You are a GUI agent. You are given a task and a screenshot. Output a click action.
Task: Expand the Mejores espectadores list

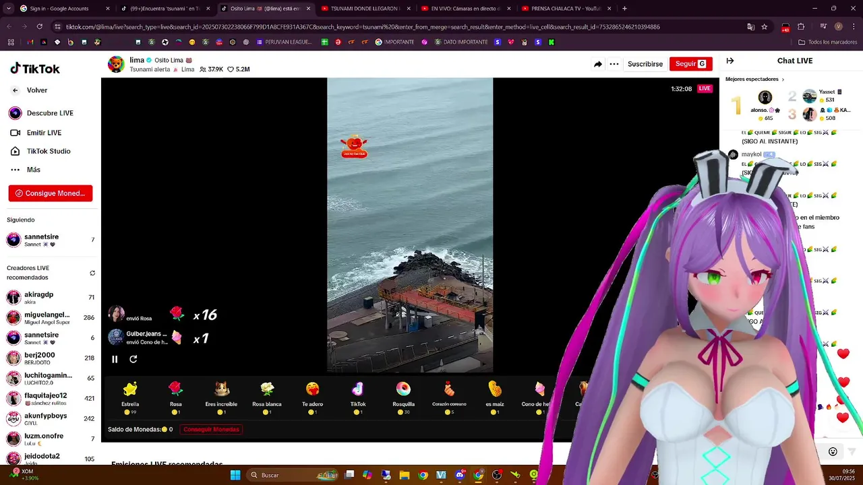[755, 79]
